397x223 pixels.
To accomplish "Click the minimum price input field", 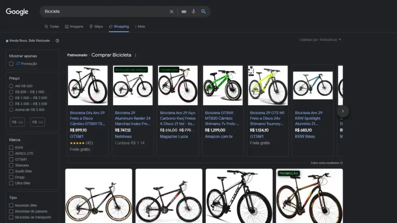I will [18, 122].
